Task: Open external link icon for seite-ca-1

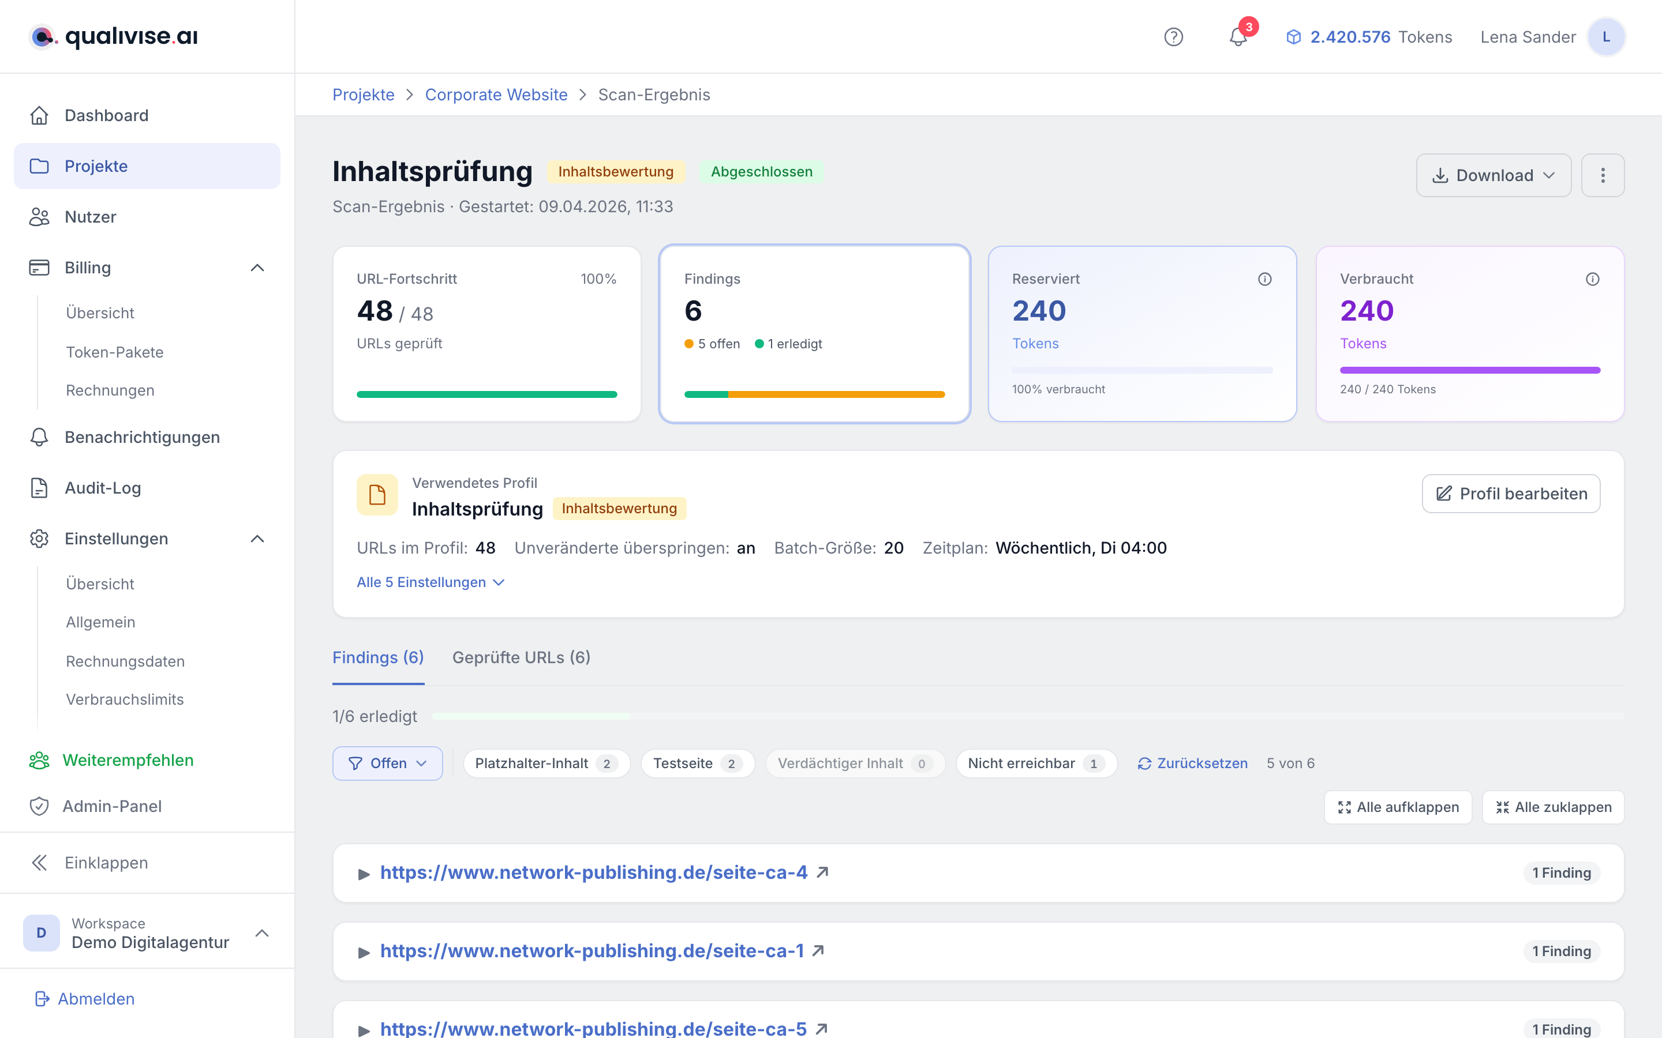Action: [x=818, y=951]
